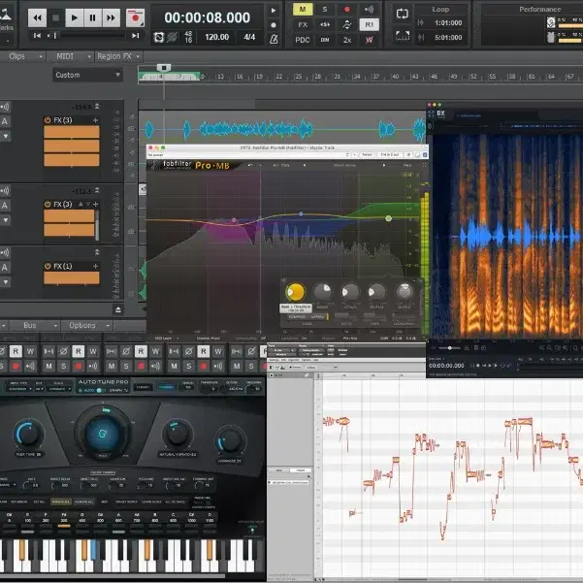Viewport: 583px width, 583px height.
Task: Click the RX logo in the RX window
Action: pos(437,113)
